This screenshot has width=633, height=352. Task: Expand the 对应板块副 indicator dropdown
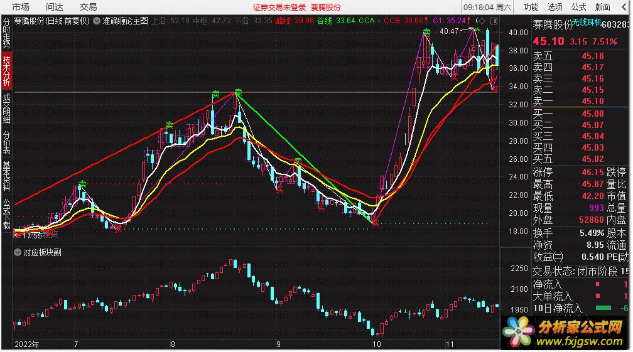18,252
